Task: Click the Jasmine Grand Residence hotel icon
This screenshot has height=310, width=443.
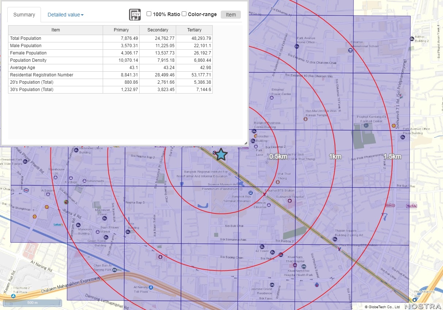Action: (272, 285)
